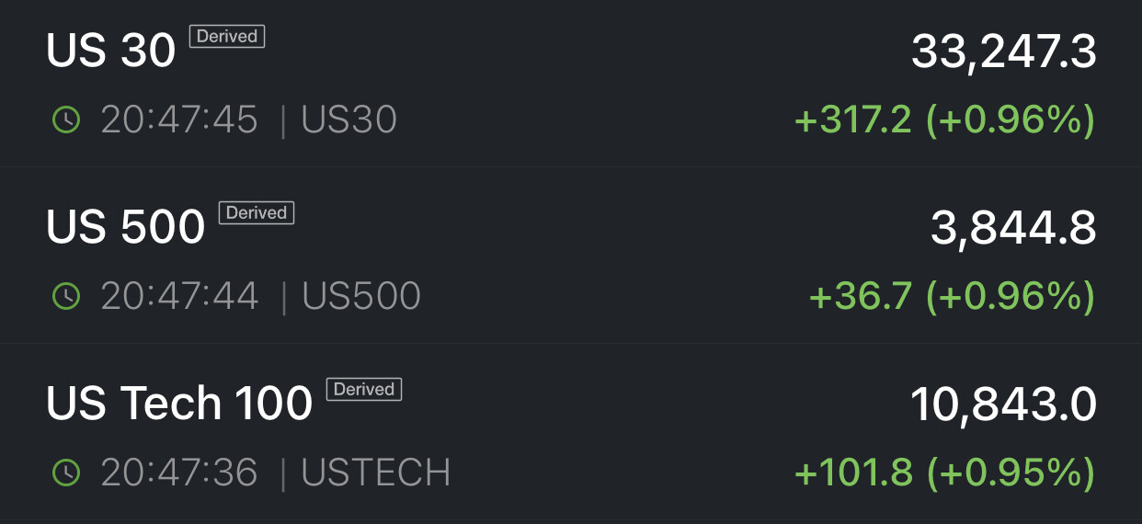Select the US500 ticker symbol

pyautogui.click(x=361, y=296)
